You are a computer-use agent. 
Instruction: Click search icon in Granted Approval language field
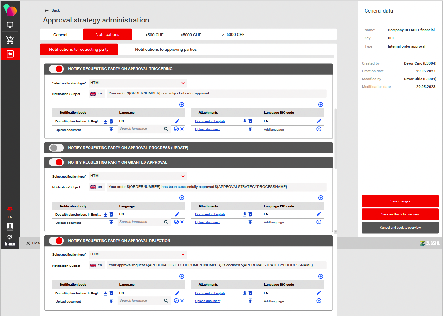click(x=166, y=222)
